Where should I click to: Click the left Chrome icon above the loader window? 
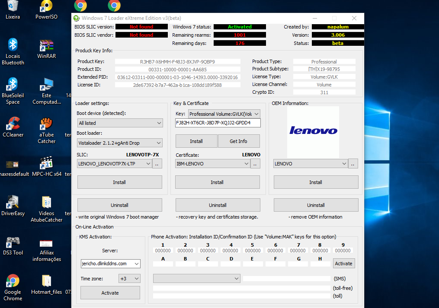[x=80, y=5]
